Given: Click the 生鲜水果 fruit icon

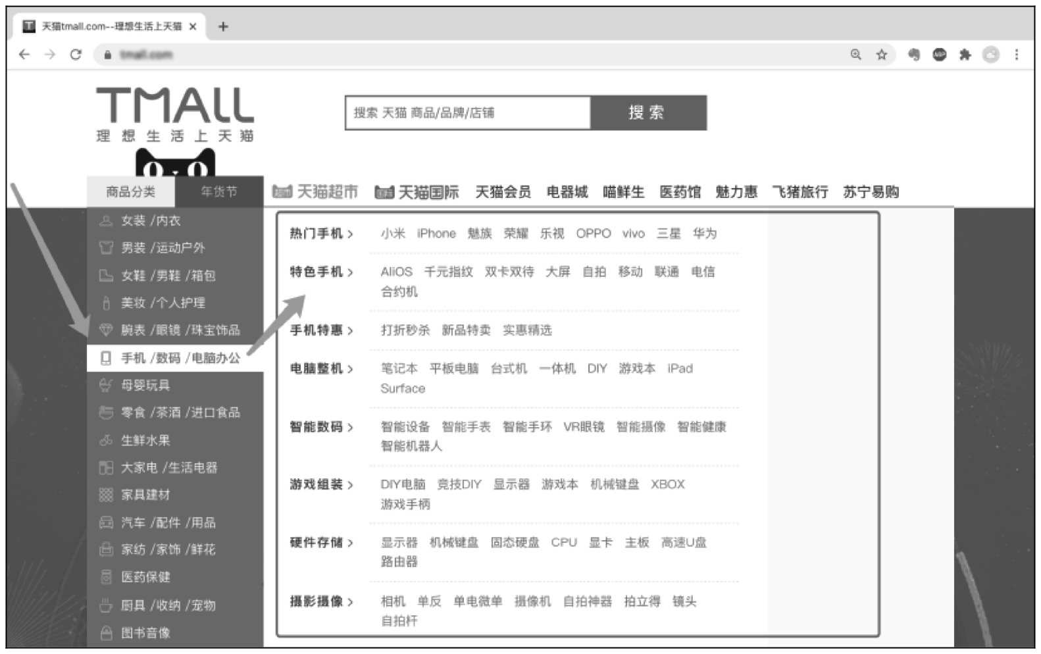Looking at the screenshot, I should pos(106,440).
